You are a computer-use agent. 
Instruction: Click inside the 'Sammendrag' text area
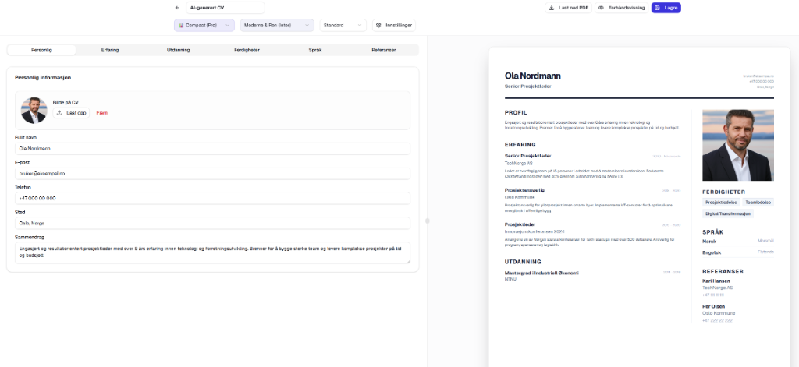point(212,253)
